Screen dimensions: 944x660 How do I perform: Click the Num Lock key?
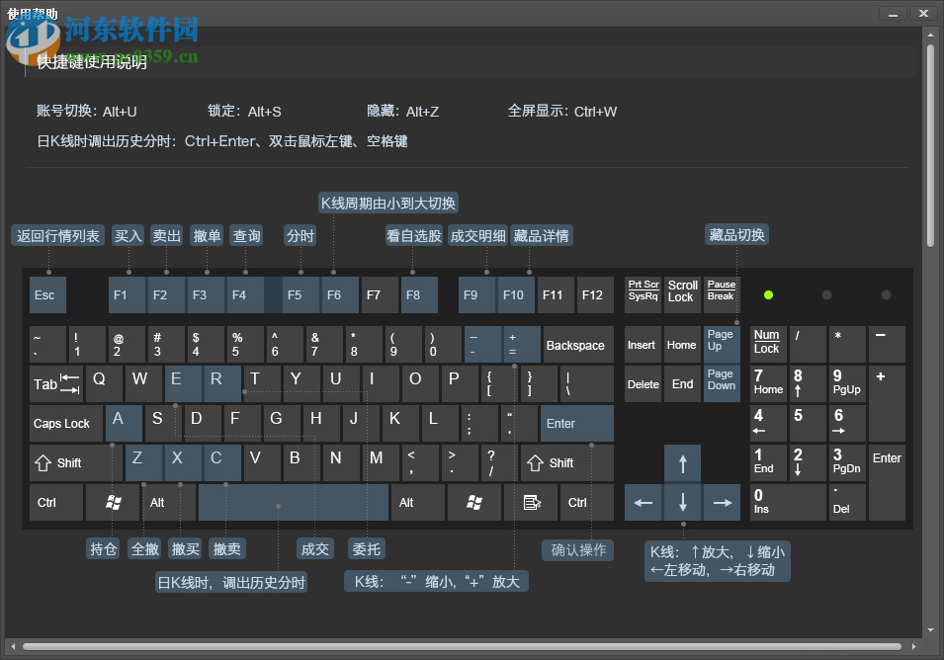769,344
